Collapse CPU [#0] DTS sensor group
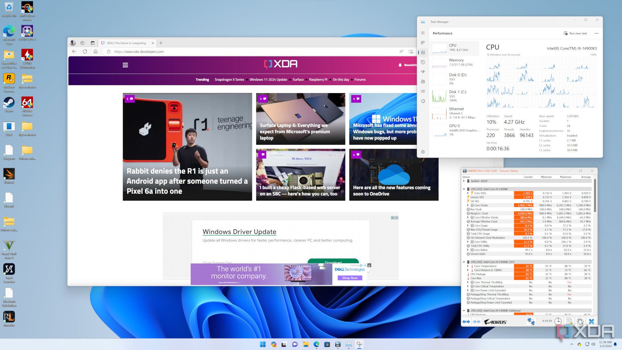Screen dimensions: 622x350 [x=464, y=262]
